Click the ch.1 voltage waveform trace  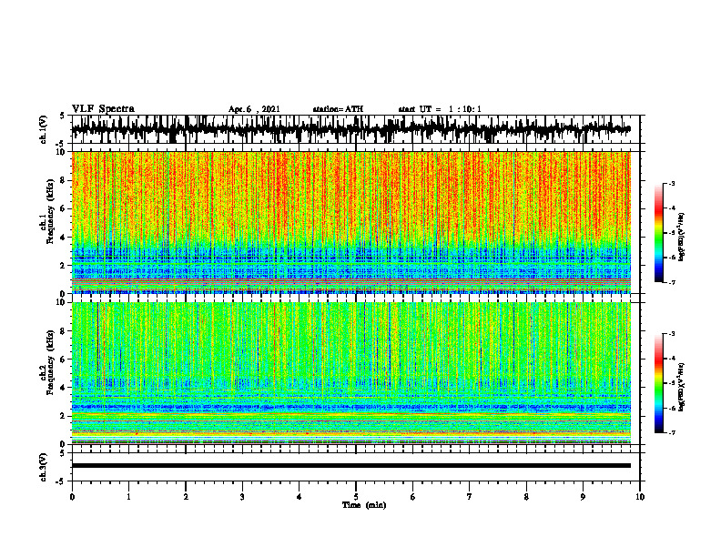tap(350, 129)
